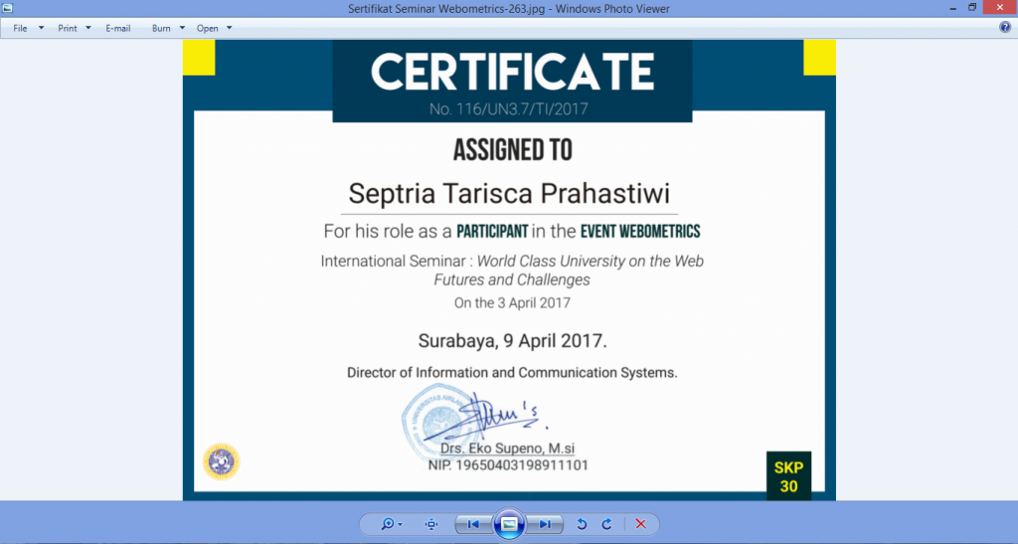Close the Windows Photo Viewer window
Screen dimensions: 1018x544
coord(1000,7)
